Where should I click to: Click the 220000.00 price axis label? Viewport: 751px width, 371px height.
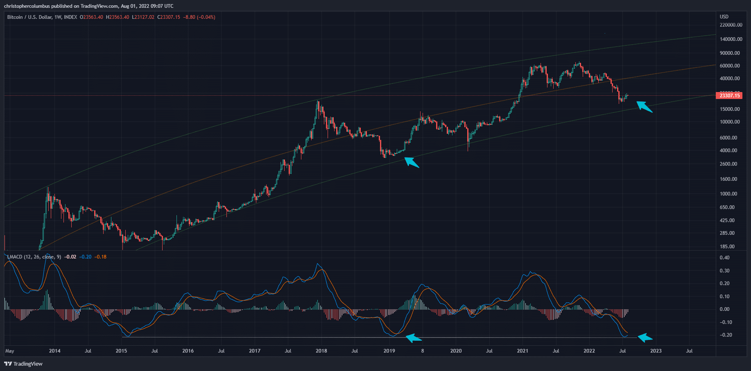[x=731, y=25]
